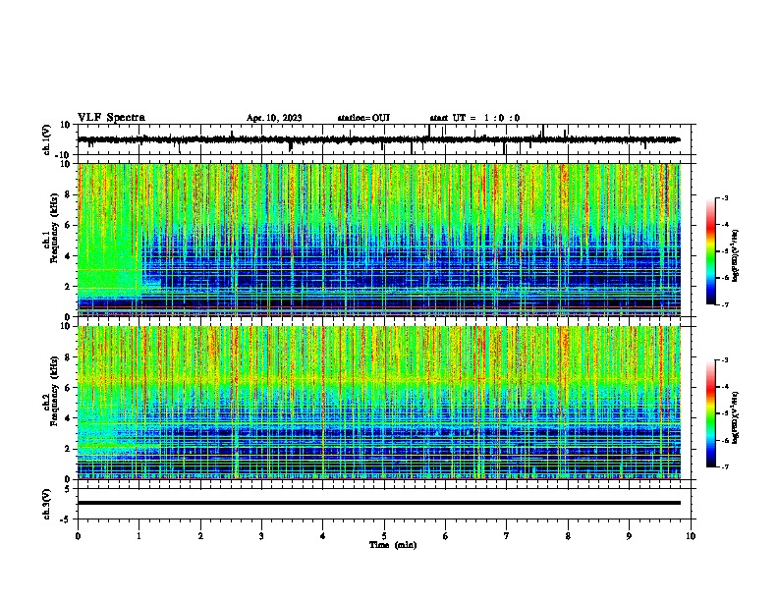778x601 pixels.
Task: Click the "ch.1(V)" waveform axis label
Action: (x=47, y=139)
